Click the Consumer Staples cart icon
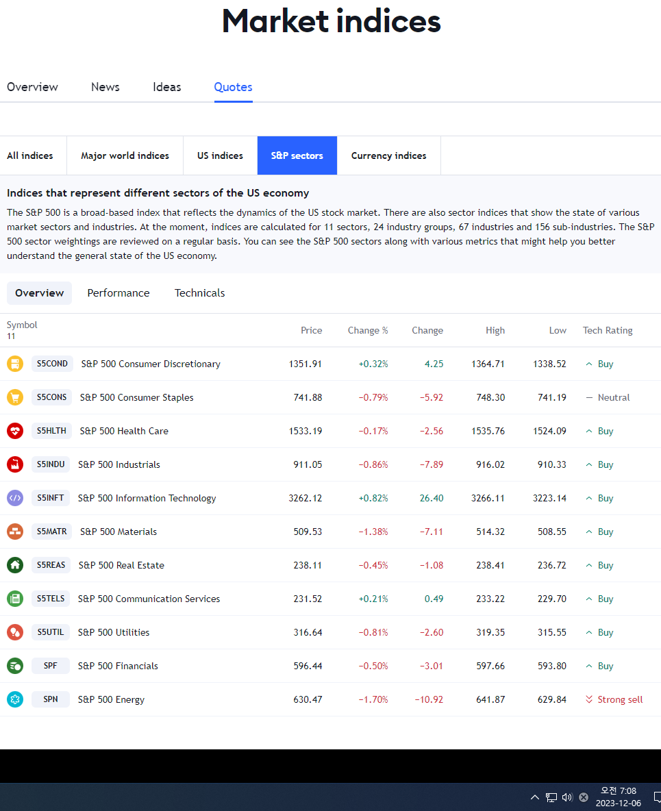Image resolution: width=661 pixels, height=811 pixels. click(15, 397)
